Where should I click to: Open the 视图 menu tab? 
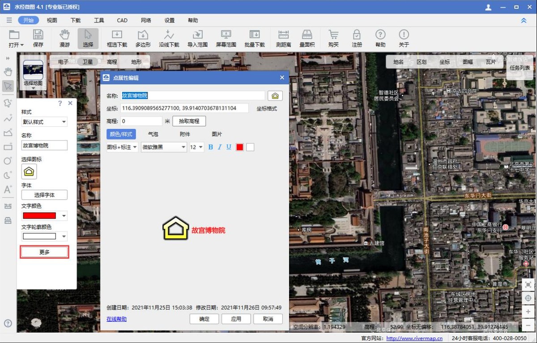pyautogui.click(x=52, y=20)
